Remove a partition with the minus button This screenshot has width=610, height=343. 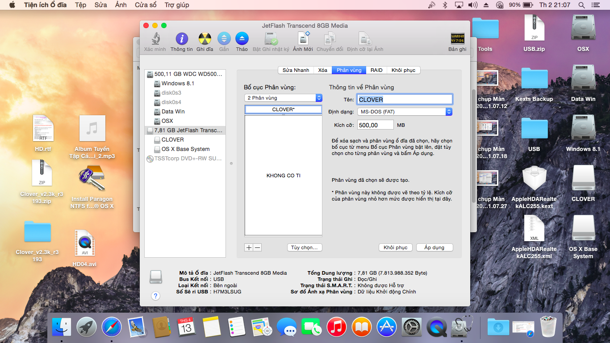257,247
